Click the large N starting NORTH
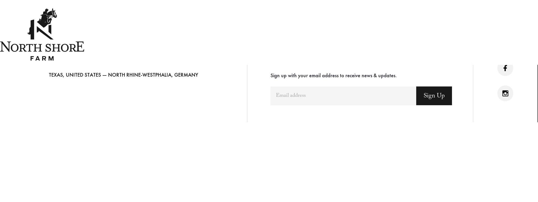 click(5, 47)
